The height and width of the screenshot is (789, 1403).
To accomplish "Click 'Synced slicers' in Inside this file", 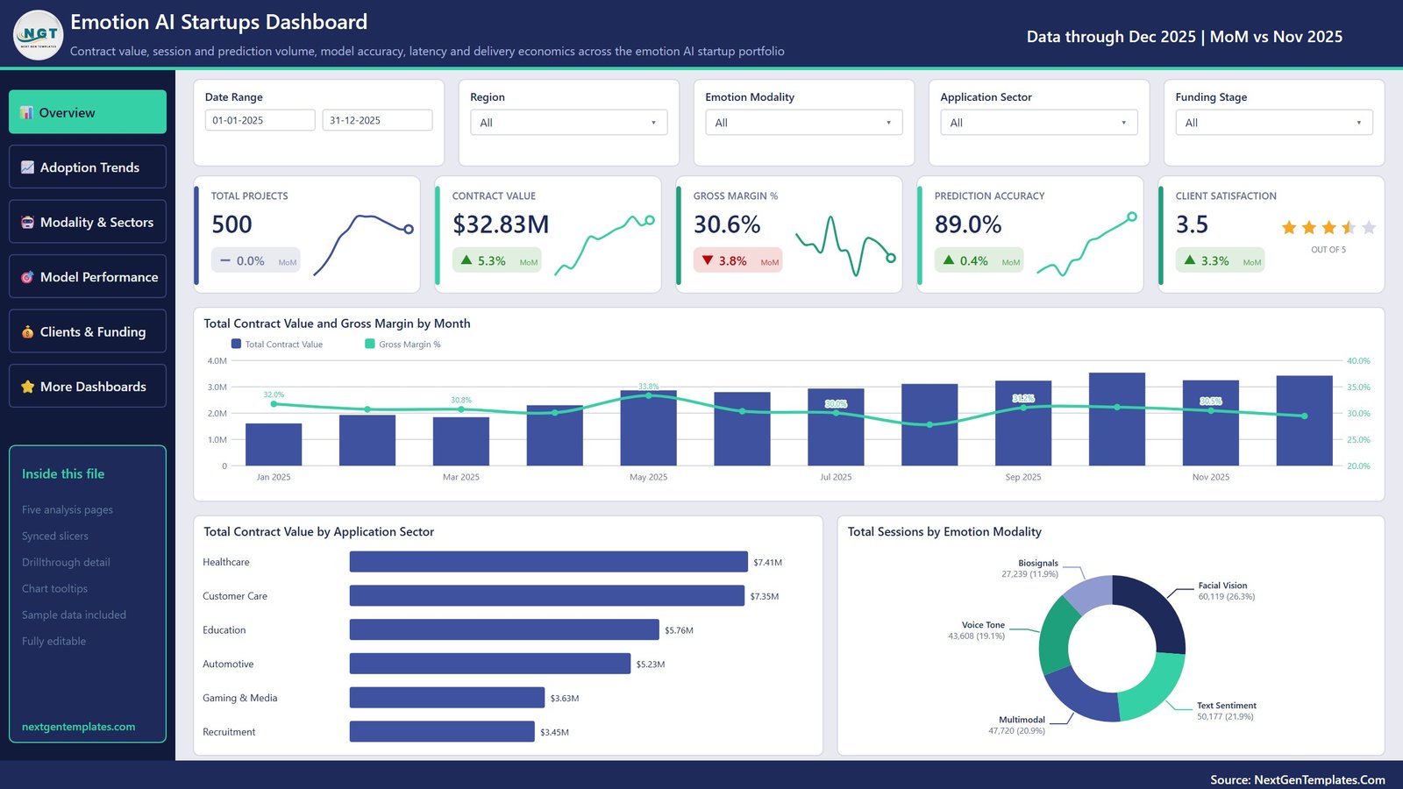I will [55, 536].
